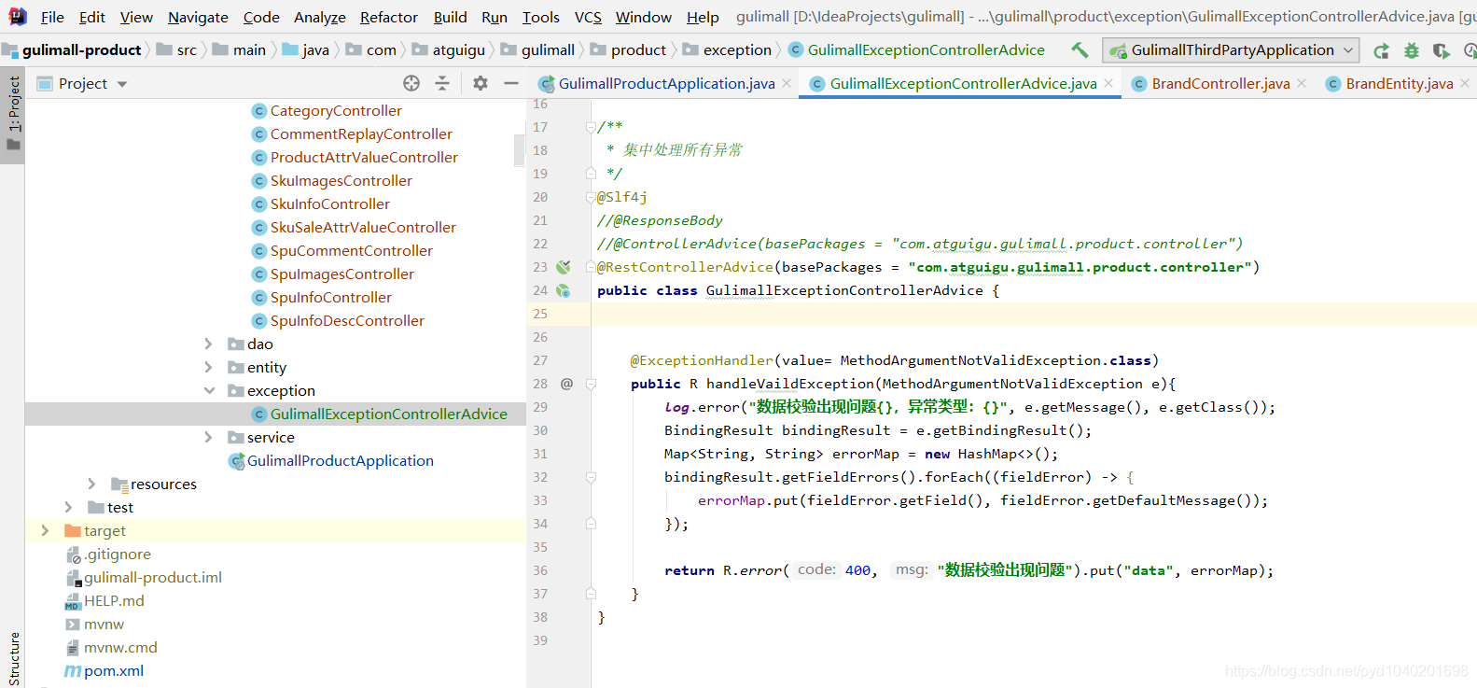Open the Refactor menu
Screen dimensions: 1477x688
pos(389,17)
